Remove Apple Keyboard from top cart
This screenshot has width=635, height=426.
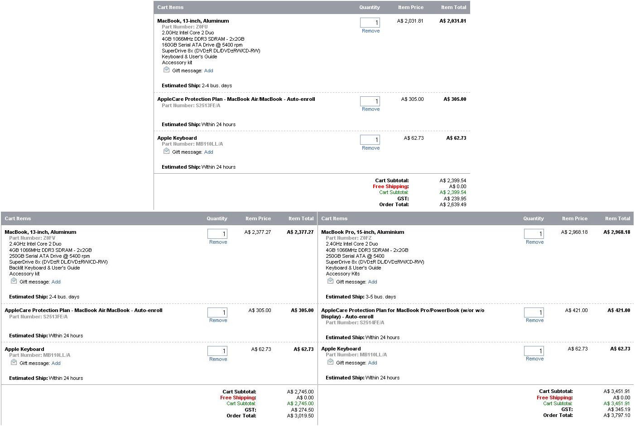pos(370,148)
